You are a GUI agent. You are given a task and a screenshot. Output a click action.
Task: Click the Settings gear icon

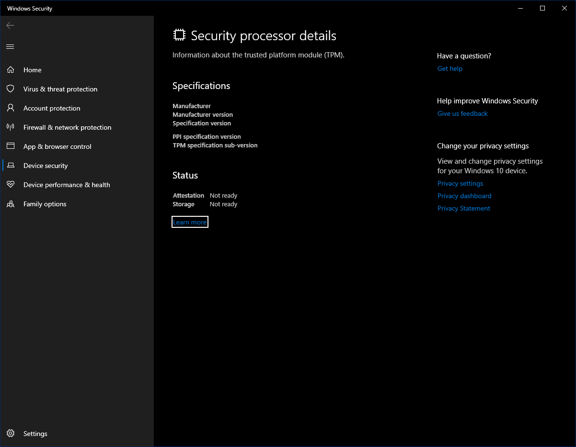tap(11, 434)
